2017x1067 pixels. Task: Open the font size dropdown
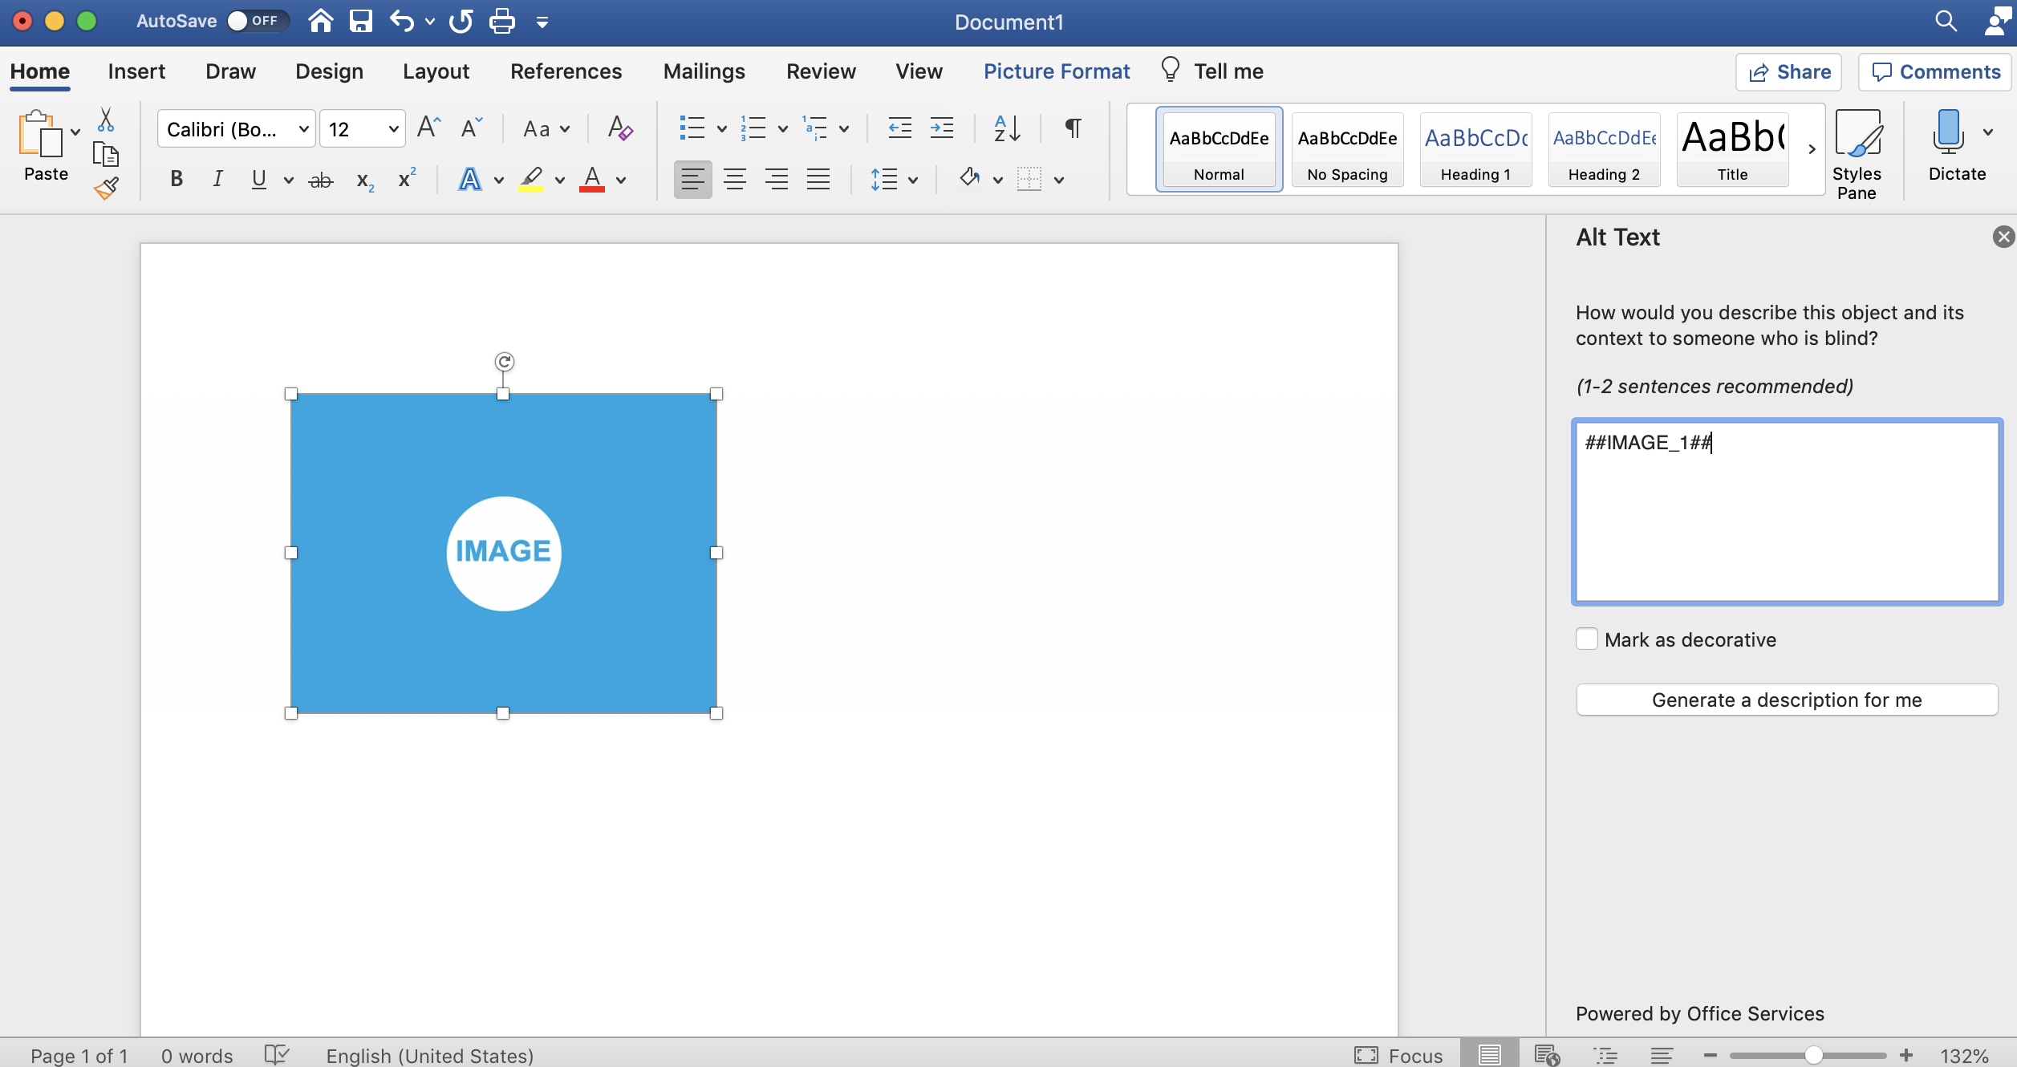click(392, 128)
